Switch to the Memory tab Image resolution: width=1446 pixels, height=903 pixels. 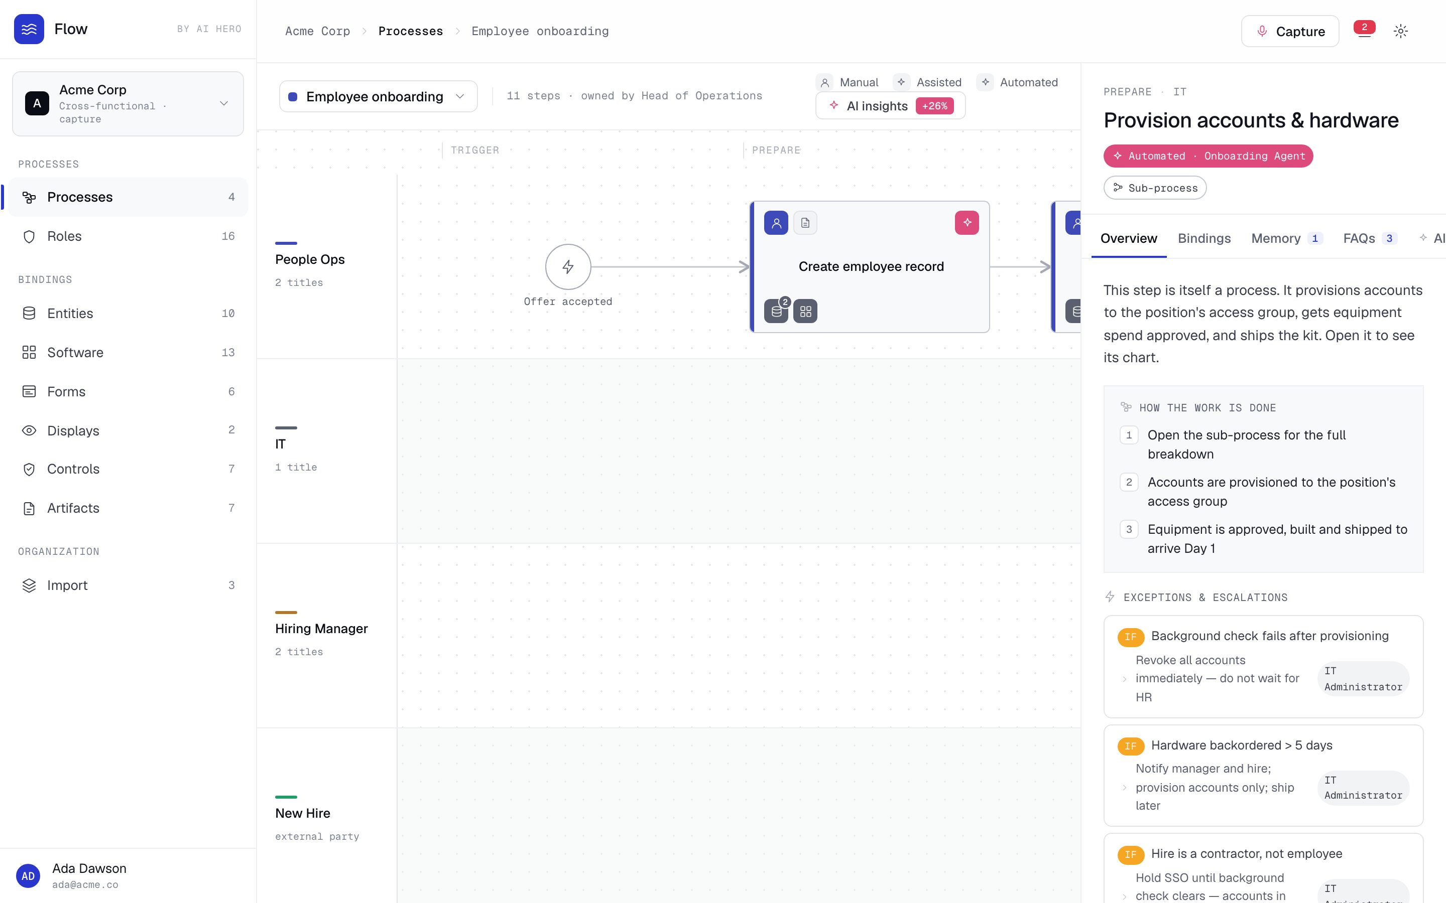point(1287,238)
